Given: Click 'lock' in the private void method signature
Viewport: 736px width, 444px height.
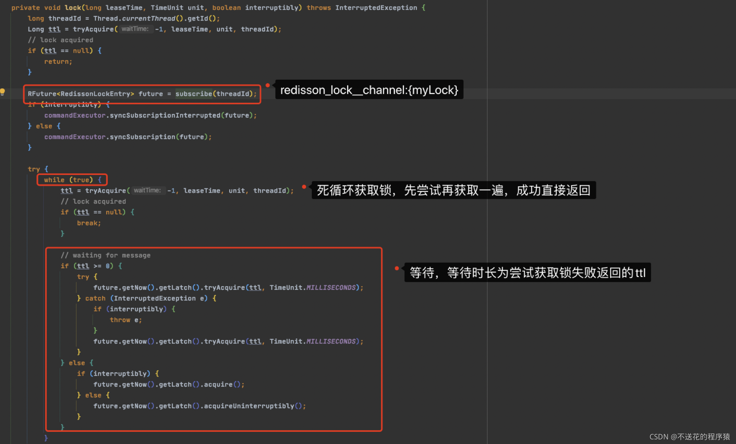Looking at the screenshot, I should coord(73,8).
